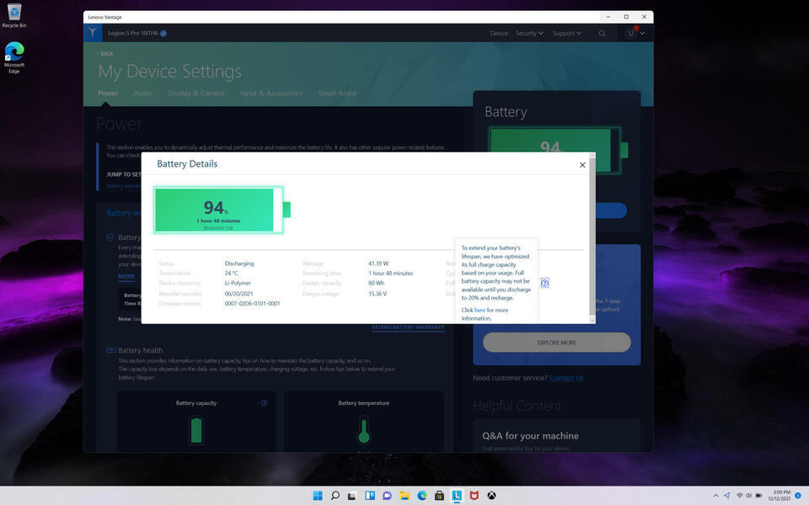Switch to the Smart Assist tab

pos(337,93)
